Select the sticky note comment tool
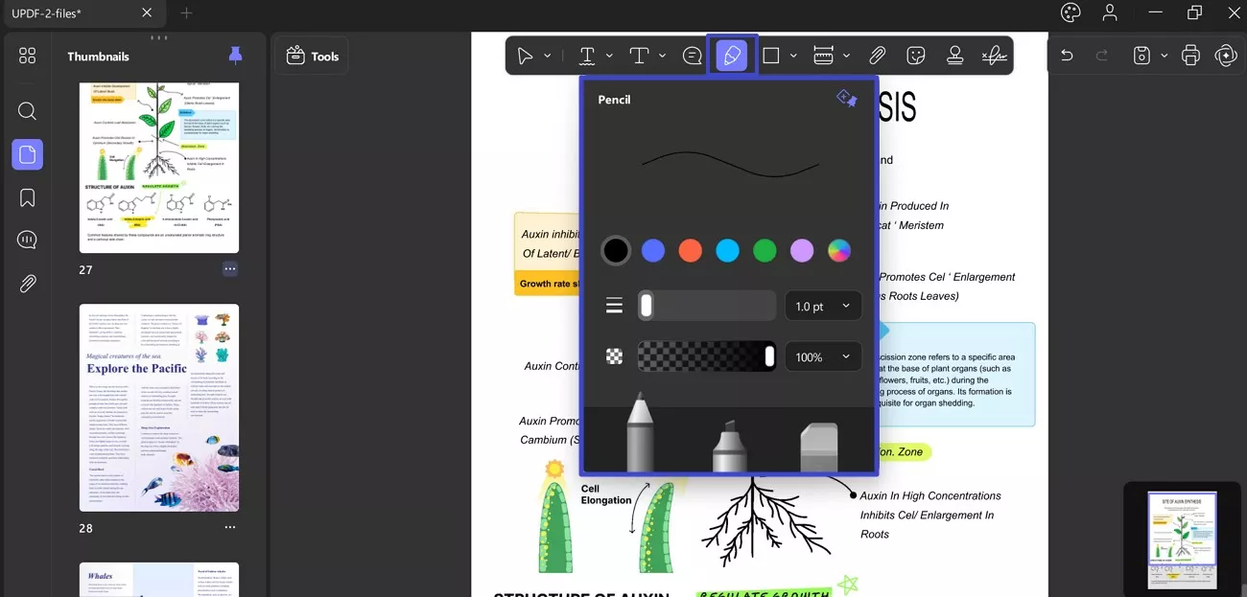The image size is (1247, 597). click(692, 56)
